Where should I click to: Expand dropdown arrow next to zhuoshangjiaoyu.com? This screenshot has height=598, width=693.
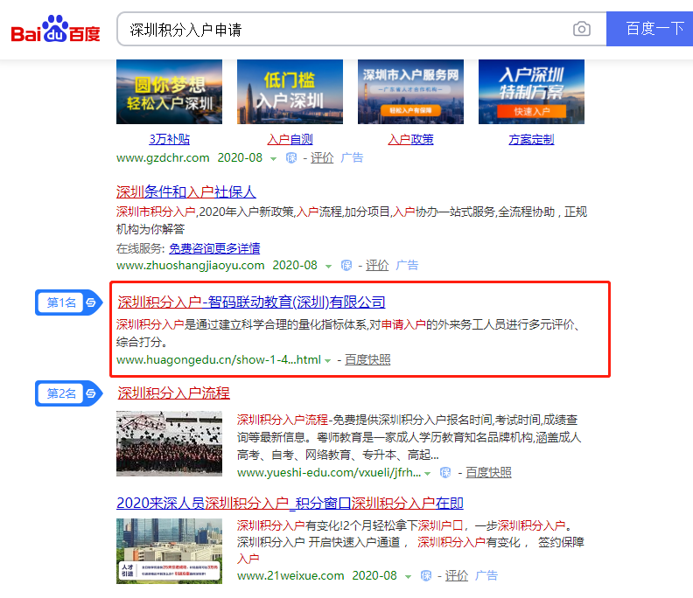[x=328, y=266]
